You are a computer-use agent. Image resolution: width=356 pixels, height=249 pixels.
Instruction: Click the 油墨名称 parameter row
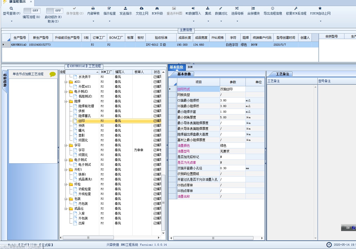pos(216,196)
